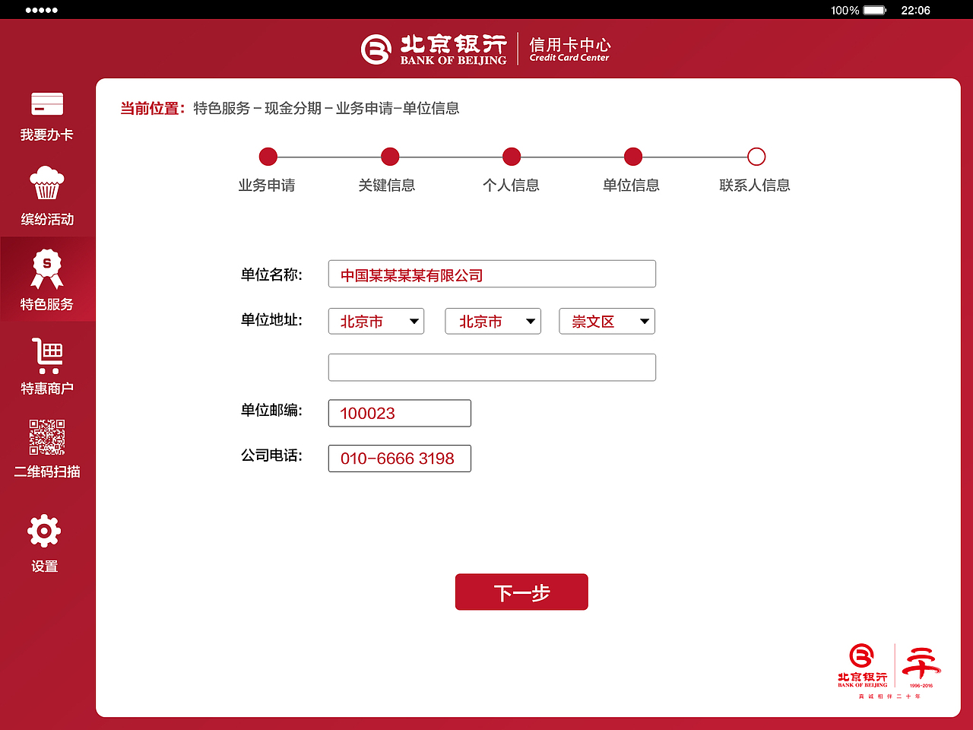Click the 关键信息 progress dot

click(x=390, y=156)
